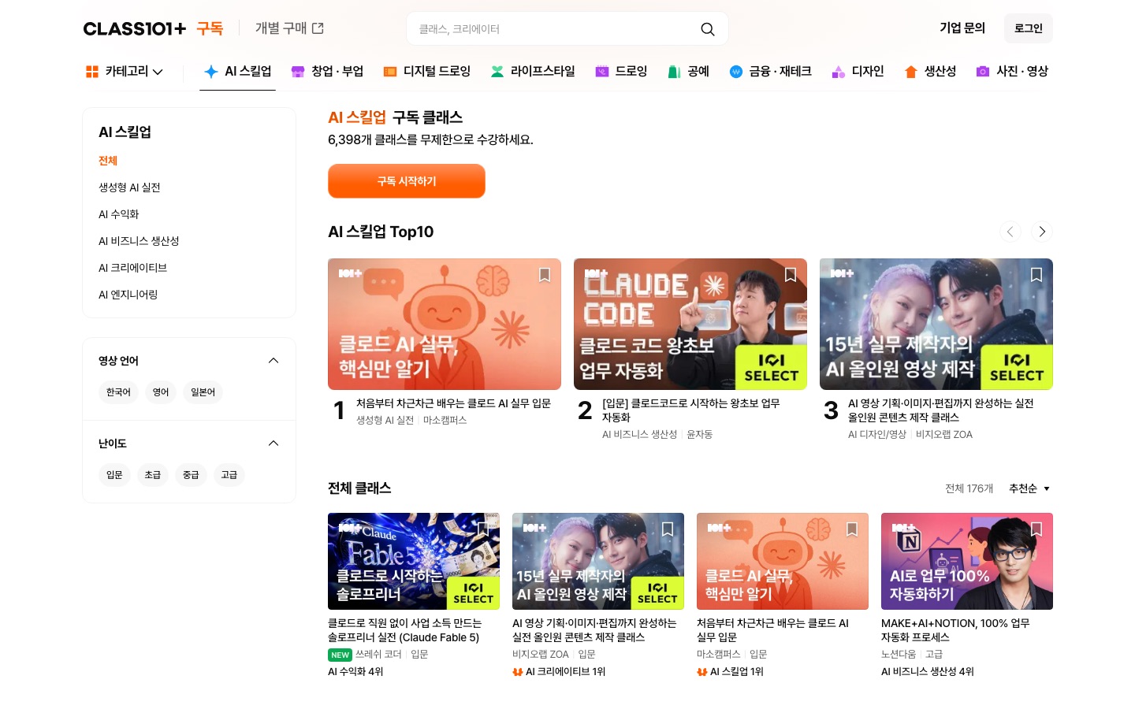Screen dimensions: 1135x709
Task: Click the AI 수익화 4위 rank text
Action: (355, 672)
